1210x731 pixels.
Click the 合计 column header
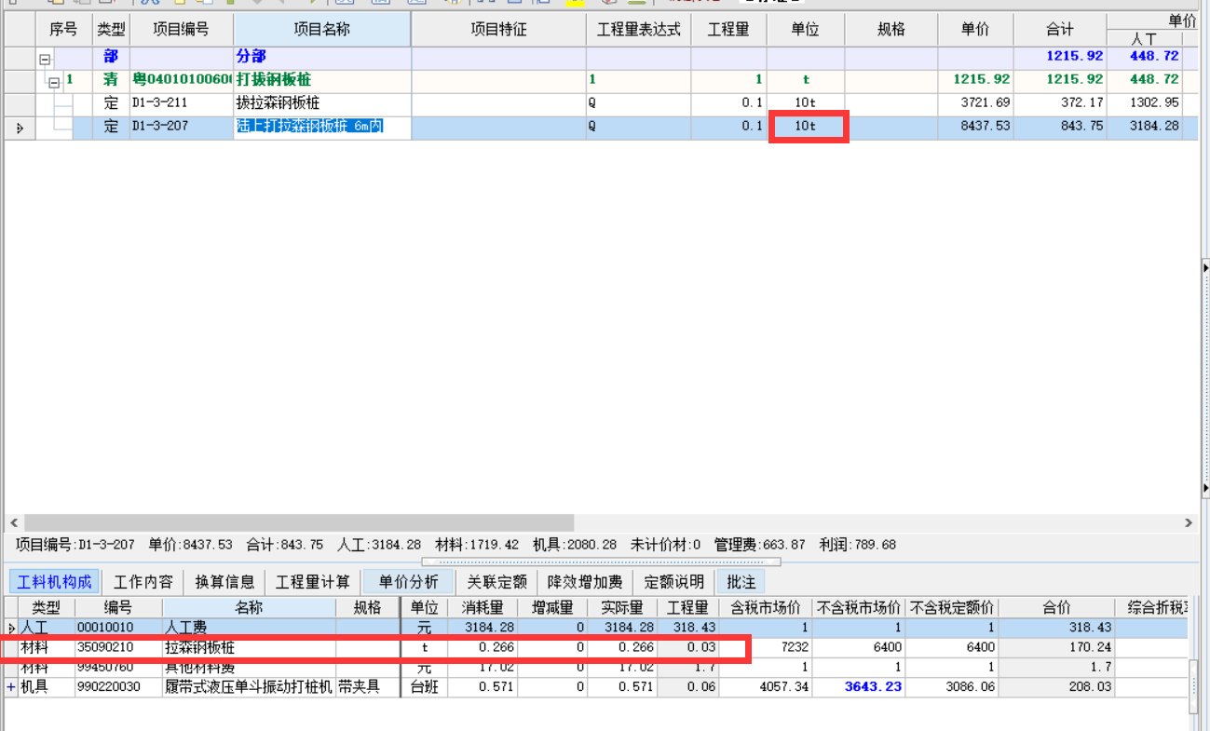click(x=1060, y=30)
